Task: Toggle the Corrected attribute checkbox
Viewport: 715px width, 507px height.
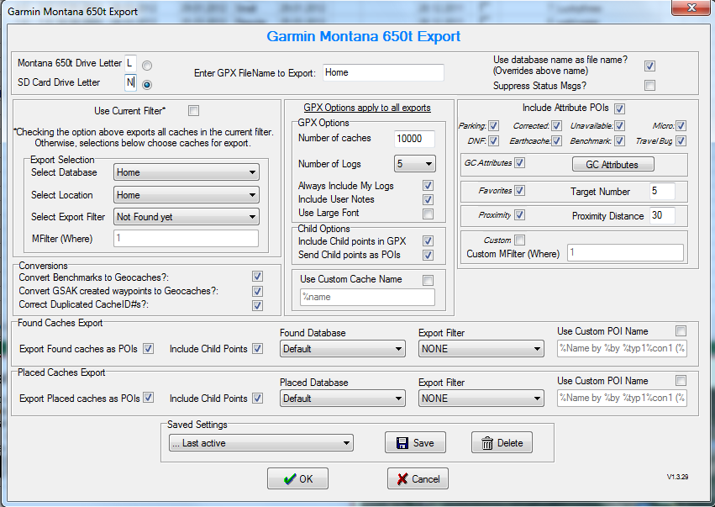Action: [x=556, y=126]
